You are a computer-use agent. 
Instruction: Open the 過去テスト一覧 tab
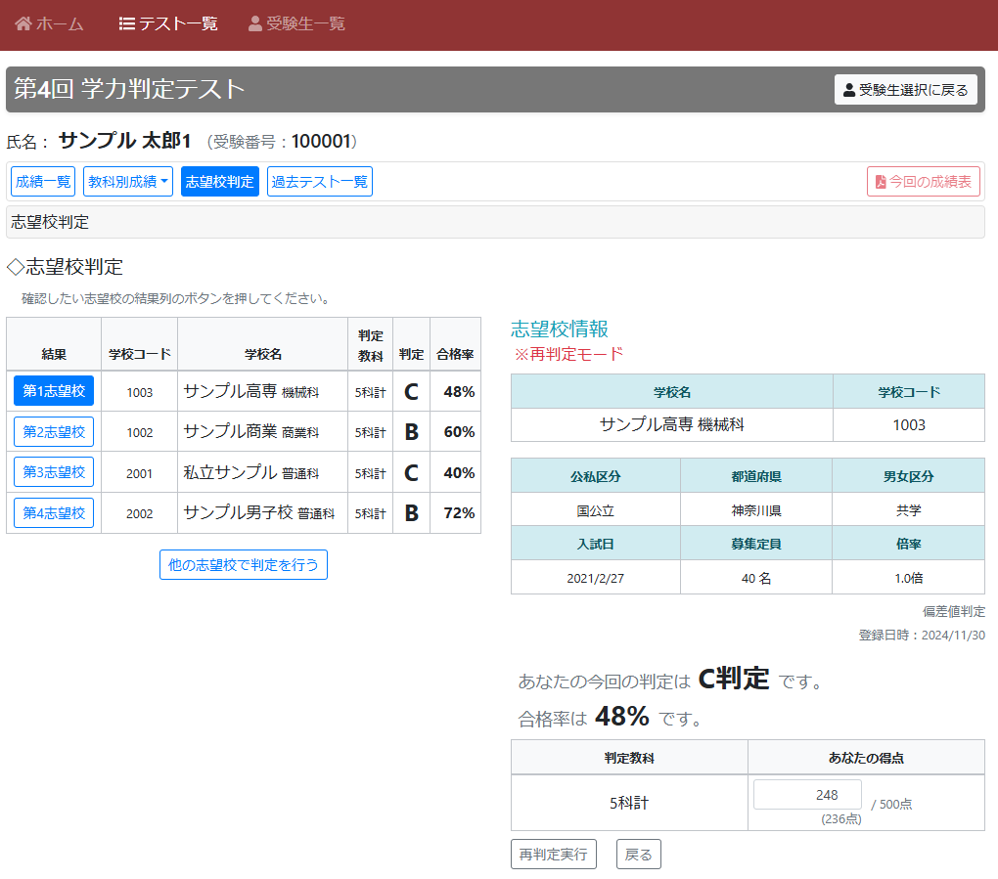pos(320,182)
